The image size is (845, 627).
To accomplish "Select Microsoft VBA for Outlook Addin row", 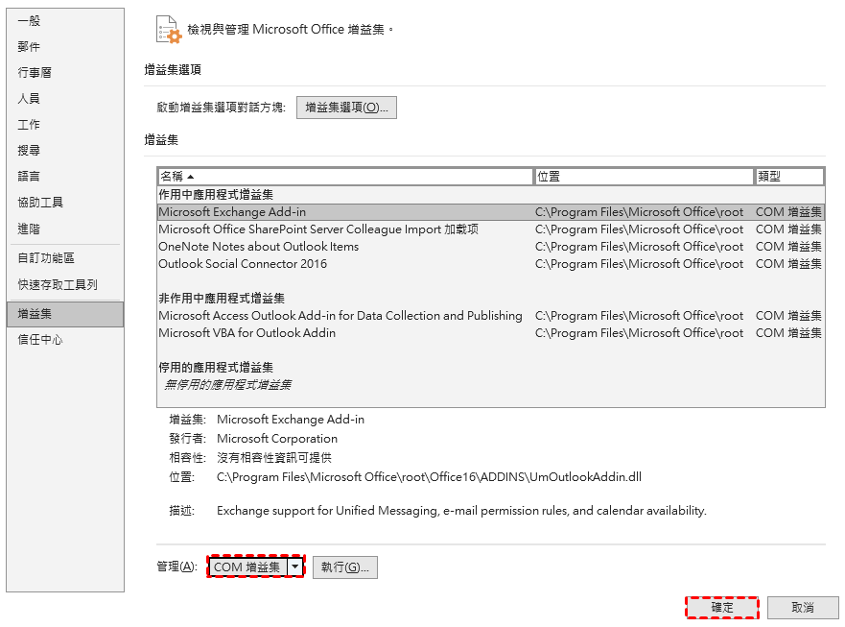I will pyautogui.click(x=490, y=333).
